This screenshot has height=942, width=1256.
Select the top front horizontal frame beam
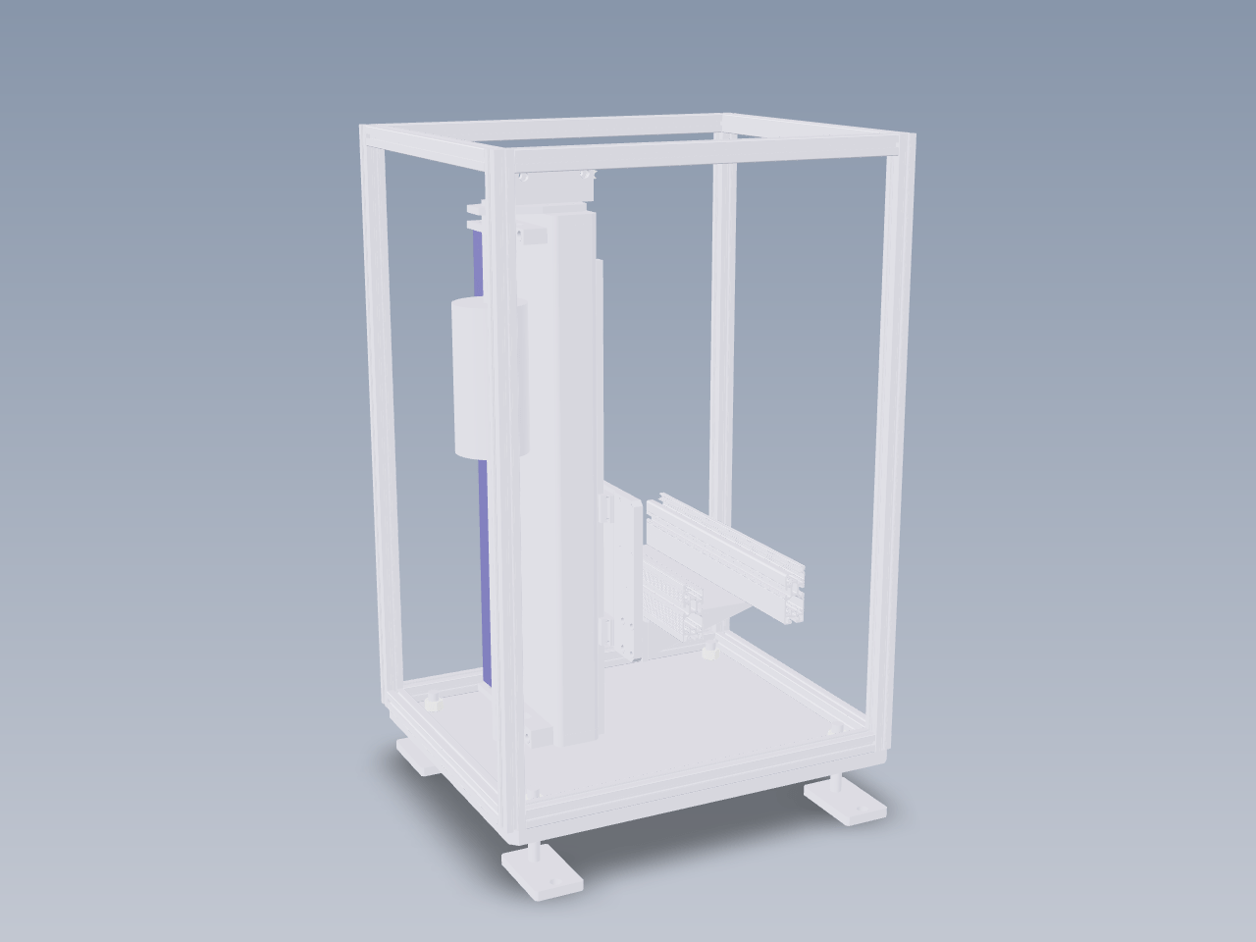(705, 152)
